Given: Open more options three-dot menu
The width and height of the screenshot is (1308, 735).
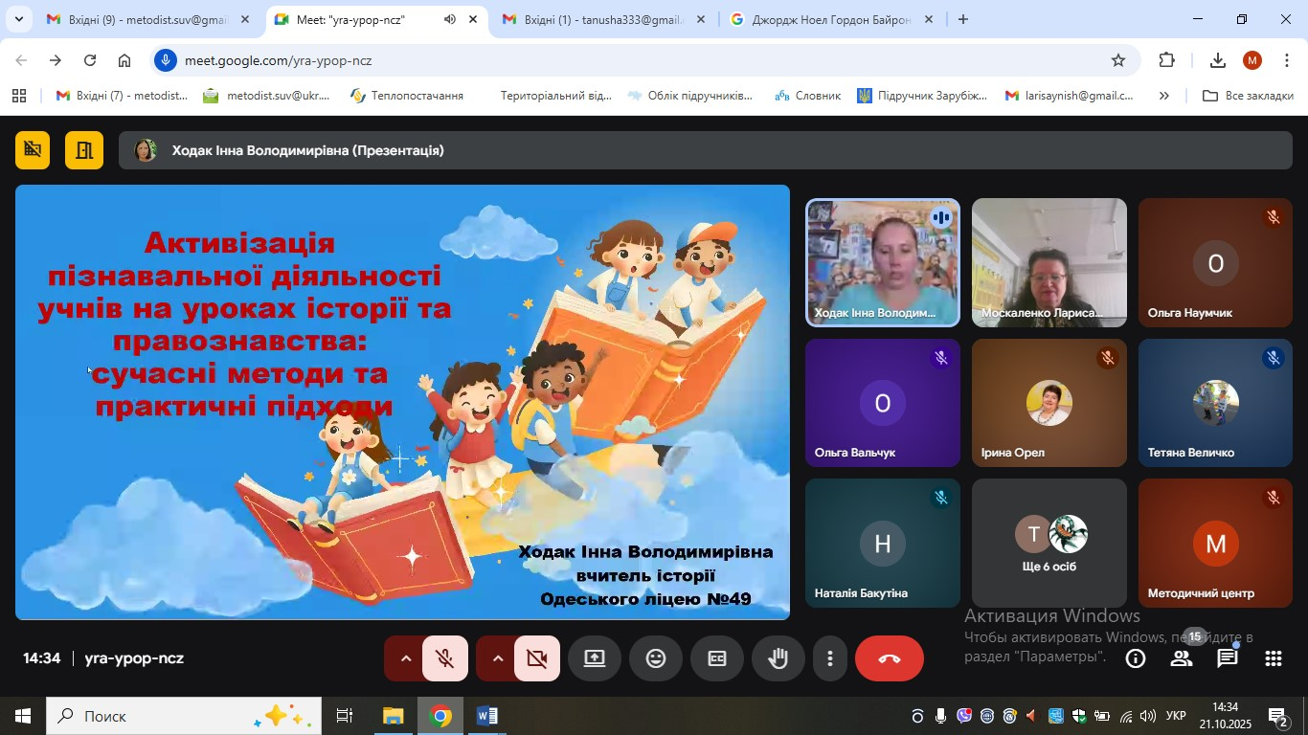Looking at the screenshot, I should click(x=830, y=658).
